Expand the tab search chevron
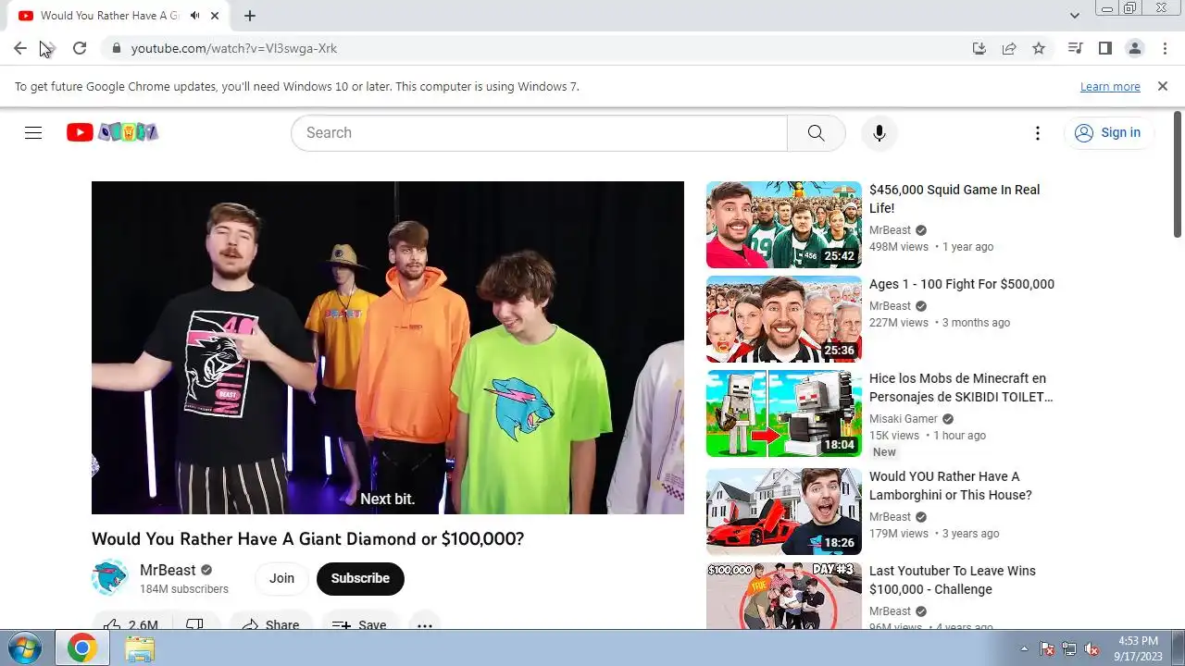The image size is (1185, 666). [x=1074, y=16]
